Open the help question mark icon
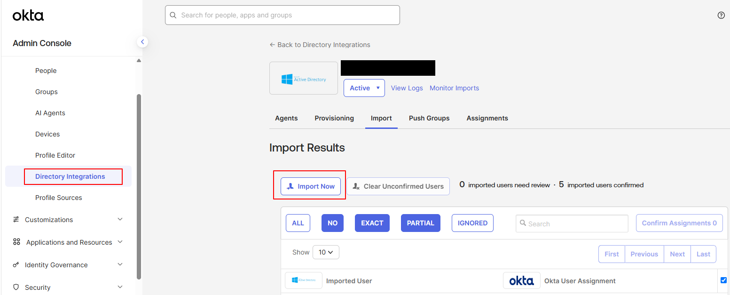Image resolution: width=730 pixels, height=295 pixels. (x=721, y=16)
